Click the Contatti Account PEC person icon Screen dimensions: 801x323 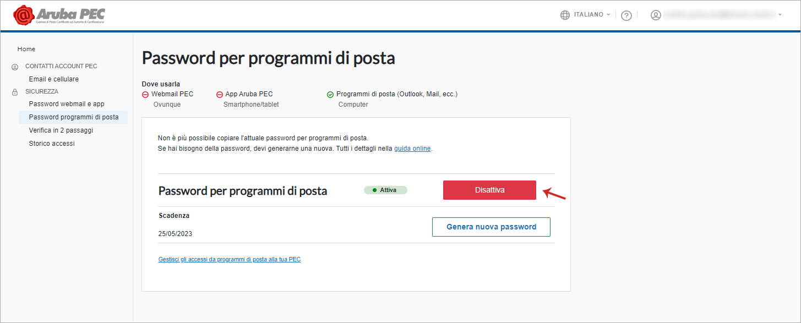(14, 67)
